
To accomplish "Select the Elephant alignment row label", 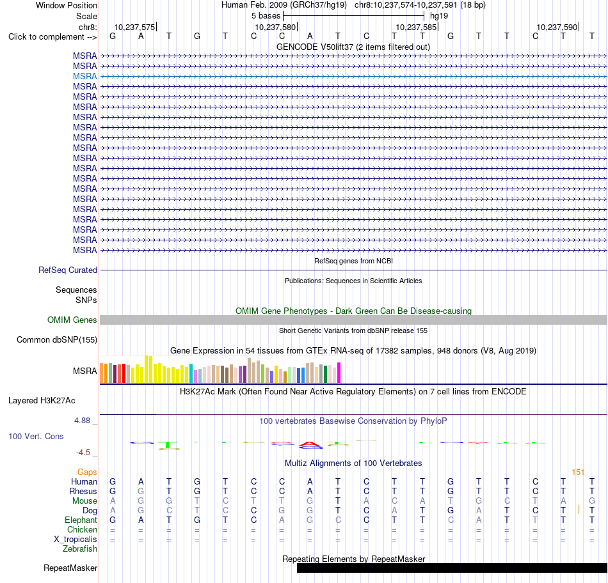I will 81,520.
